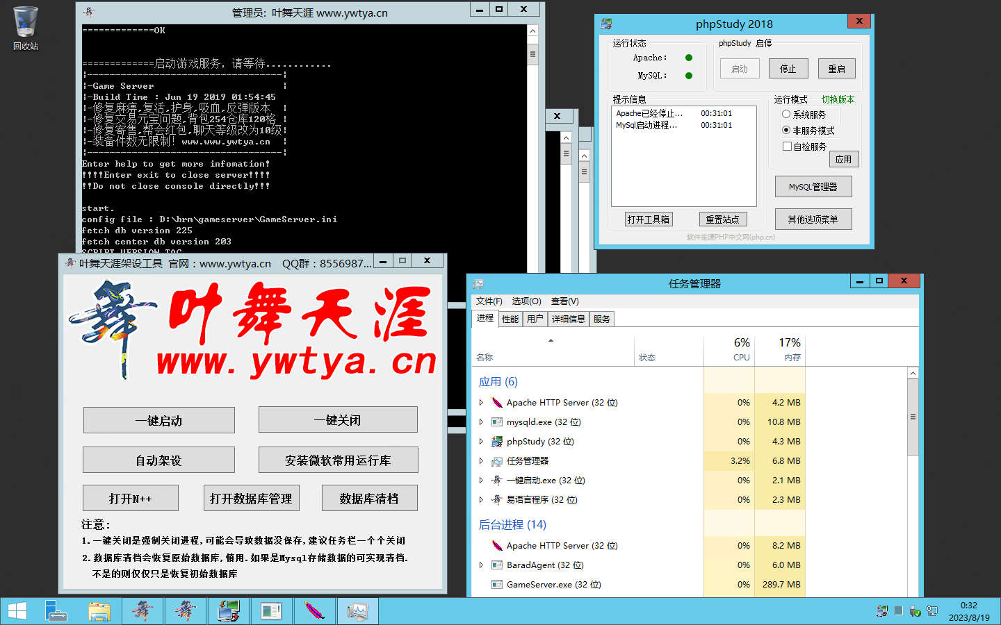Click the 自动架设 button
This screenshot has width=1001, height=625.
[x=158, y=460]
